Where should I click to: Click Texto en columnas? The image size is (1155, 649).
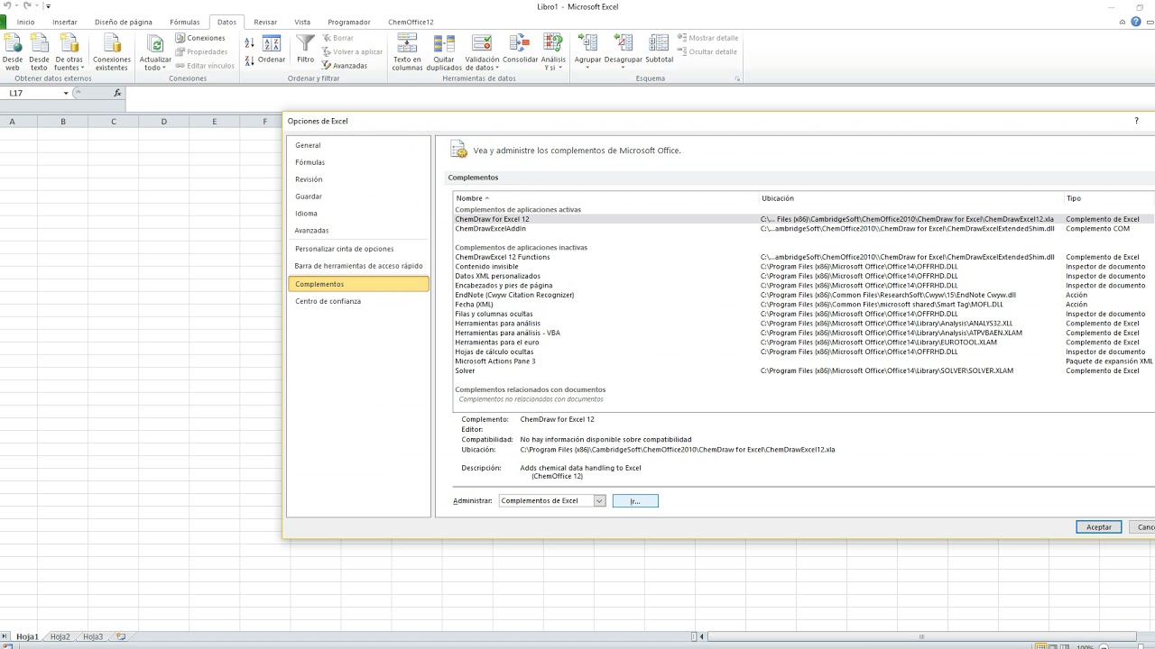point(407,52)
